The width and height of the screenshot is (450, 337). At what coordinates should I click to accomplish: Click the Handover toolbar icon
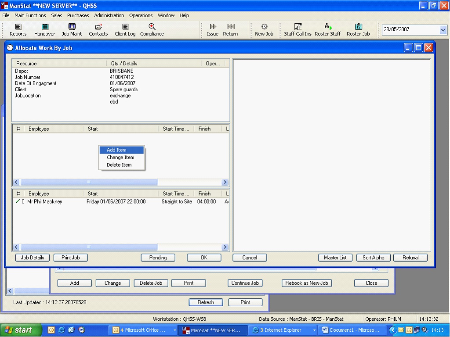(45, 27)
